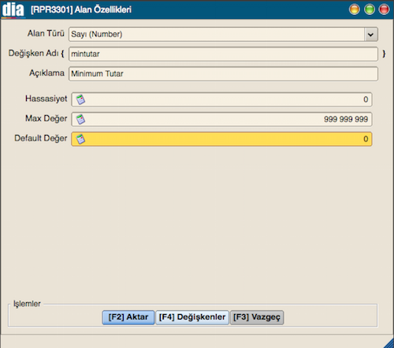Open calculator icon in Hassasiyet field
The height and width of the screenshot is (348, 394).
pos(80,99)
